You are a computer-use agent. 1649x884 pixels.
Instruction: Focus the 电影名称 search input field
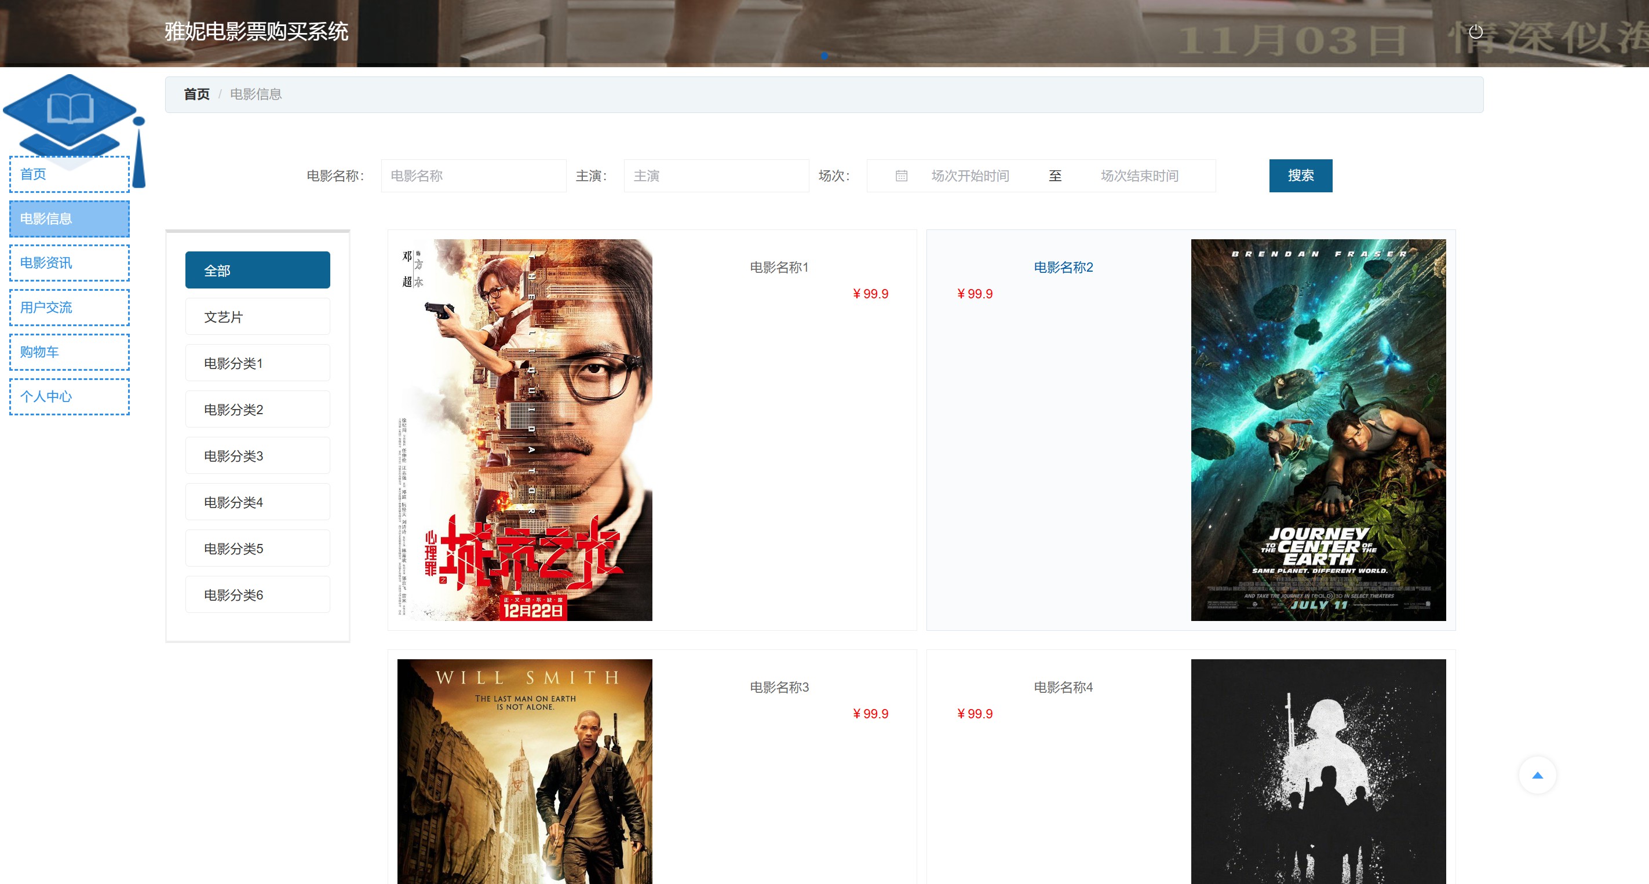point(473,176)
